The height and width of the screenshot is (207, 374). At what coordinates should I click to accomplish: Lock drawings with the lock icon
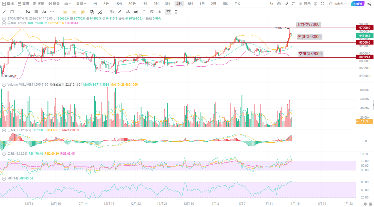[x=144, y=12]
